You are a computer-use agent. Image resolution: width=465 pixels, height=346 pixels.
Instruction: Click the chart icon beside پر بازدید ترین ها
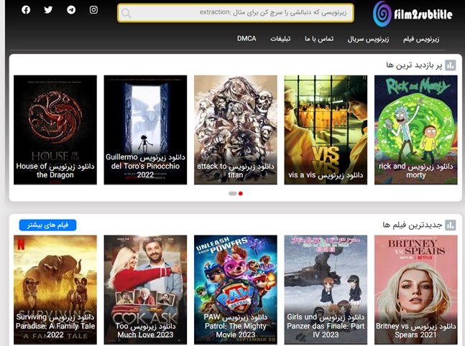451,65
